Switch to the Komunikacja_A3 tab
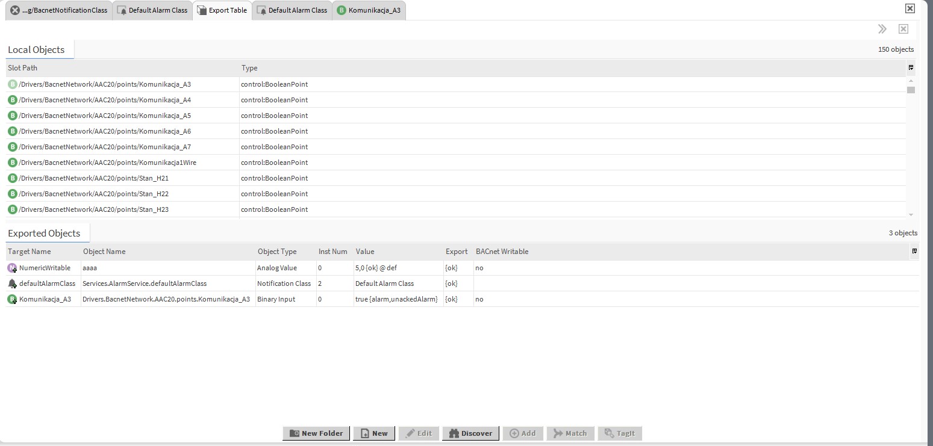Image resolution: width=933 pixels, height=446 pixels. tap(369, 10)
